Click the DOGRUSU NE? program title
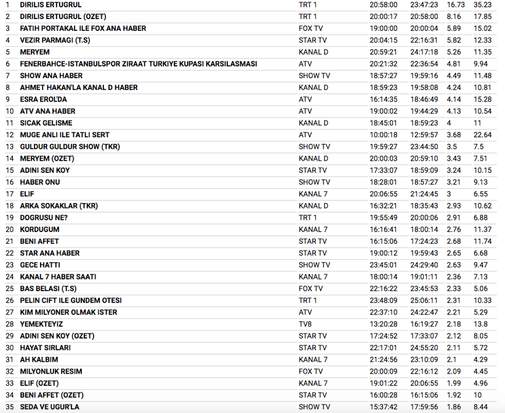 tap(44, 217)
